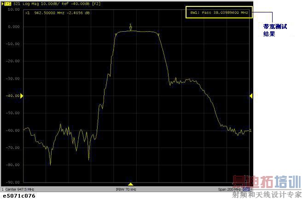
Task: Click the right-edge reference position triangle
Action: coord(251,96)
